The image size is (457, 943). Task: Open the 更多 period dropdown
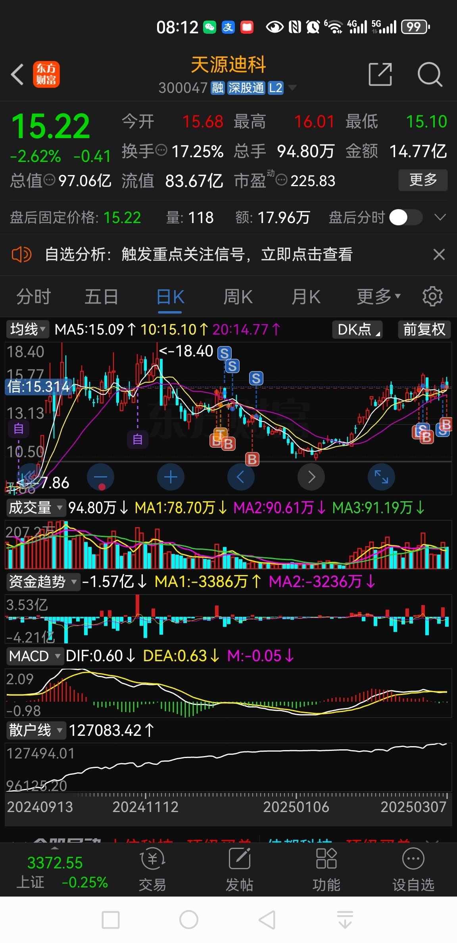pos(379,297)
